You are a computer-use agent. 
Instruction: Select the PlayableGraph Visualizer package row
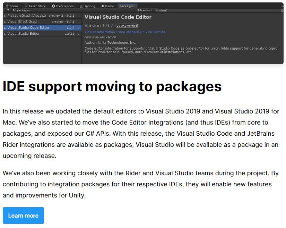click(x=42, y=16)
